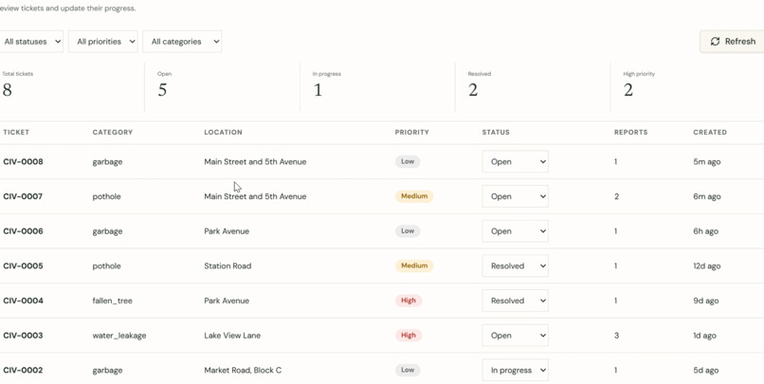
Task: Click the High priority count card
Action: pos(687,86)
